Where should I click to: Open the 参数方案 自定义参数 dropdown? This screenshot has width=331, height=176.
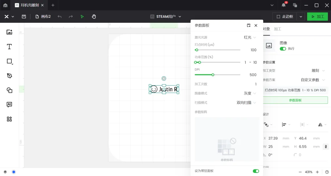point(313,80)
